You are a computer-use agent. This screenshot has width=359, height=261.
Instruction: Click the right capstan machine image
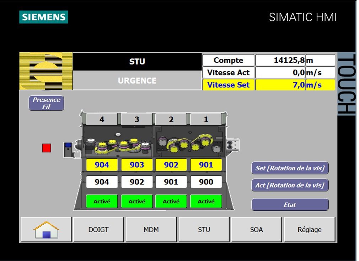[x=189, y=142]
